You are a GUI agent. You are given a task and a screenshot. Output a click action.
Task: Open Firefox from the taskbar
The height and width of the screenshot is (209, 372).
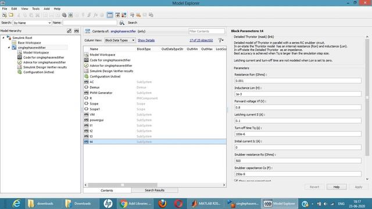point(163,204)
